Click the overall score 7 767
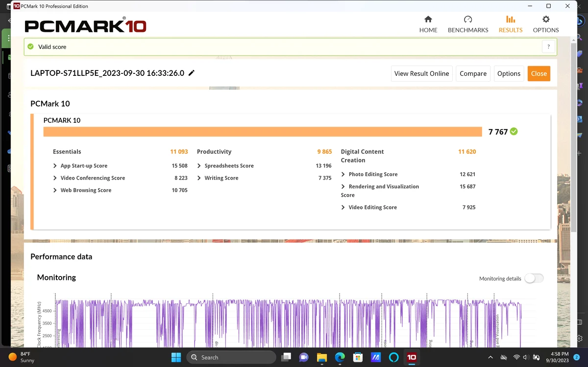588x367 pixels. coord(498,132)
